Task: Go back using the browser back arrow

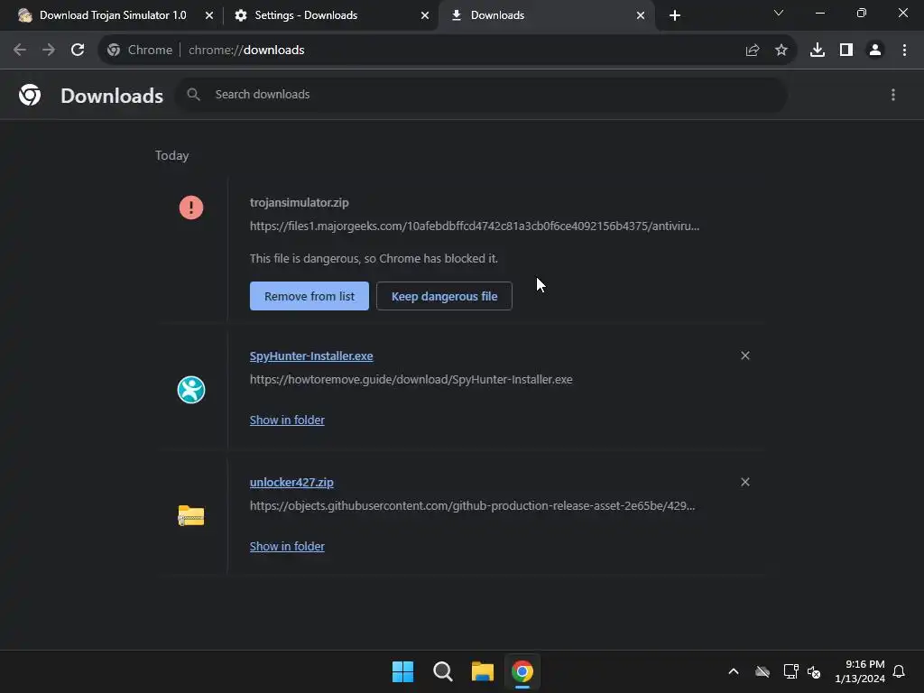Action: coord(20,51)
